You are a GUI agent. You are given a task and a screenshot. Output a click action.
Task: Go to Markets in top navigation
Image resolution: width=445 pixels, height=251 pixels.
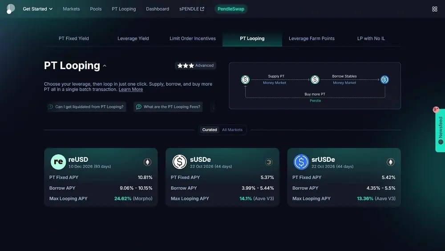[71, 9]
